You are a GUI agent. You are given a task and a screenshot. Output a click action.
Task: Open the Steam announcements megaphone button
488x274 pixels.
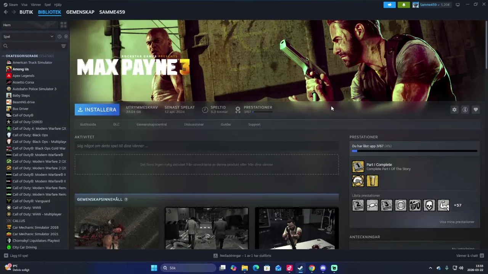click(x=389, y=5)
